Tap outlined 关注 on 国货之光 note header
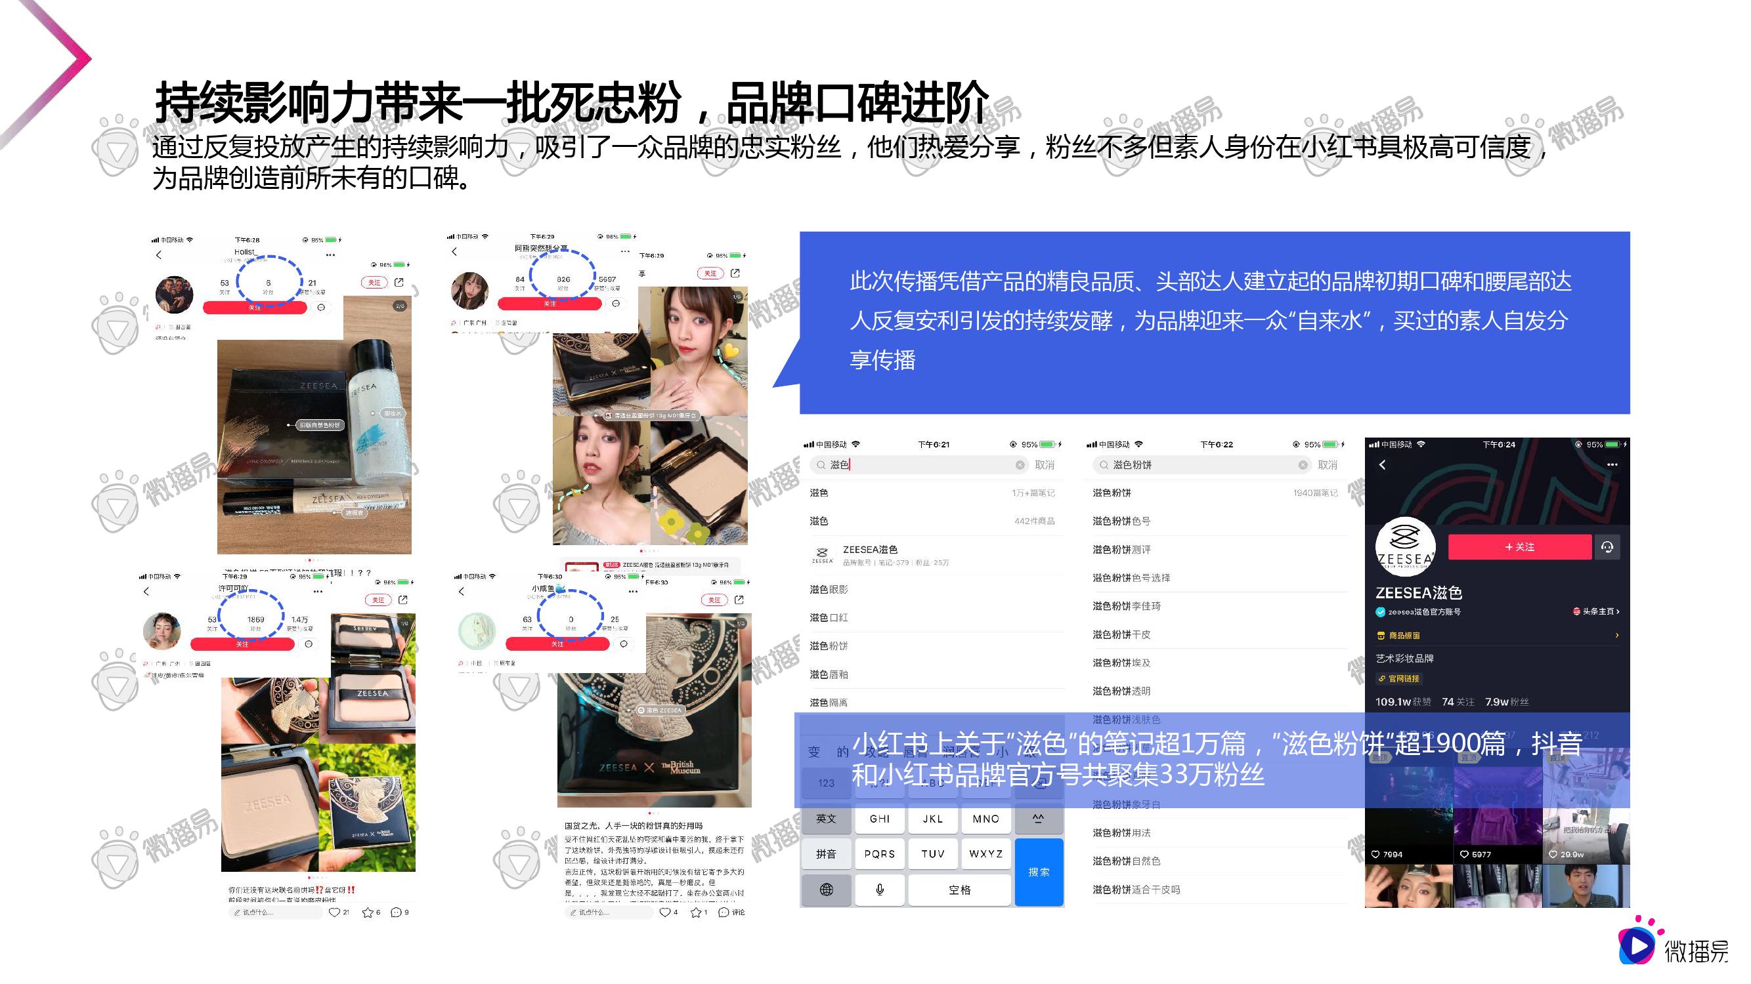The width and height of the screenshot is (1751, 984). [x=714, y=600]
